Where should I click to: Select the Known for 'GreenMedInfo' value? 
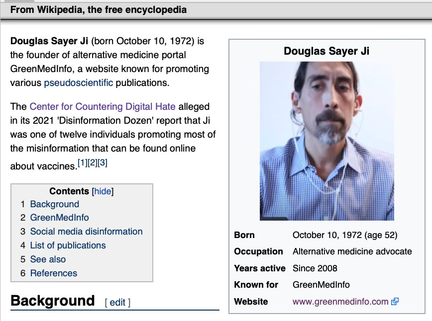point(321,285)
